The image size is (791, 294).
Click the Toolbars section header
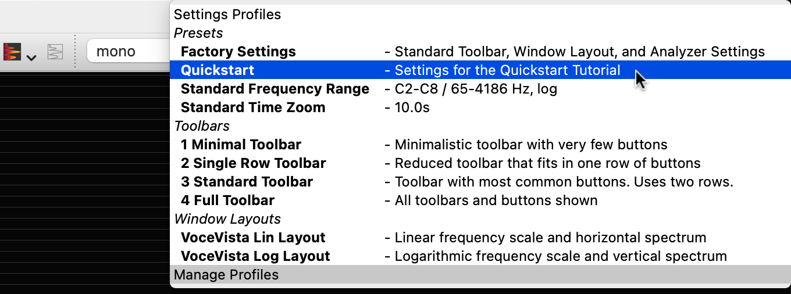click(202, 126)
